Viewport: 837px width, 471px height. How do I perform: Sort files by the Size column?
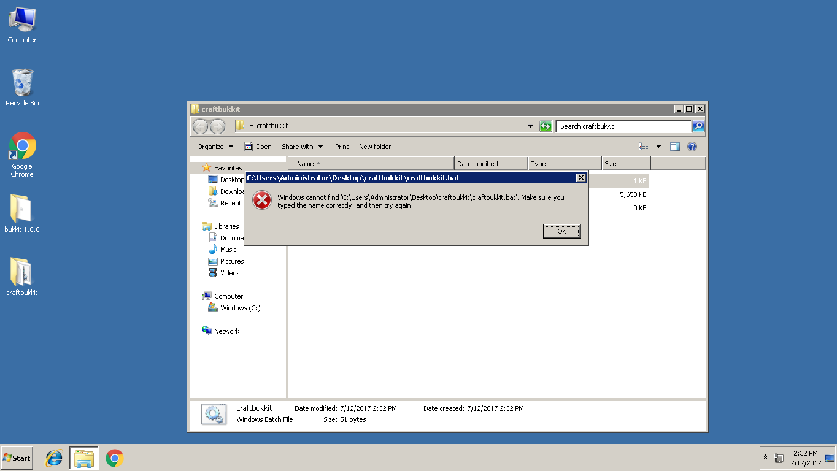(626, 164)
